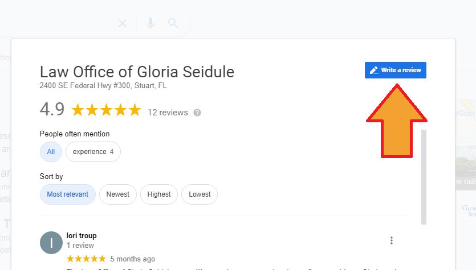Select the All mention filter chip
Viewport: 476px width, 270px height.
[51, 152]
